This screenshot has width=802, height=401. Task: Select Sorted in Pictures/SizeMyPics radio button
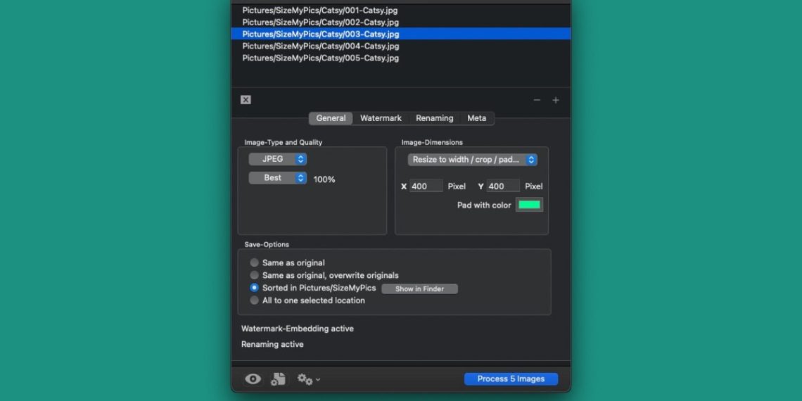(x=255, y=288)
